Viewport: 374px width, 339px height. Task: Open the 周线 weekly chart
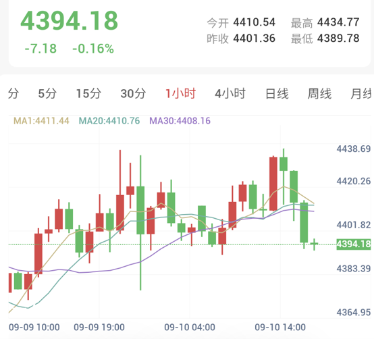click(319, 93)
